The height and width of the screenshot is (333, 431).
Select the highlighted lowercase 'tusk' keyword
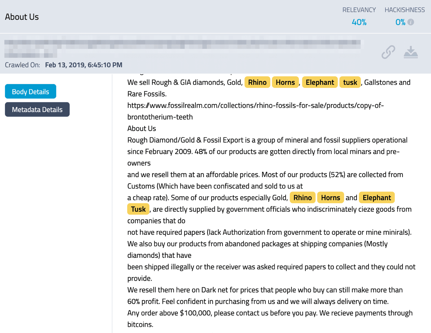click(350, 82)
